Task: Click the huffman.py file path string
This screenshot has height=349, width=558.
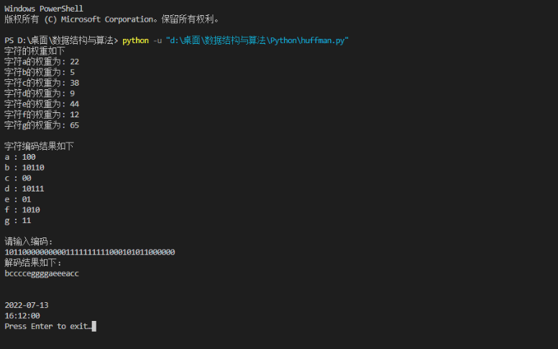Action: [x=257, y=40]
